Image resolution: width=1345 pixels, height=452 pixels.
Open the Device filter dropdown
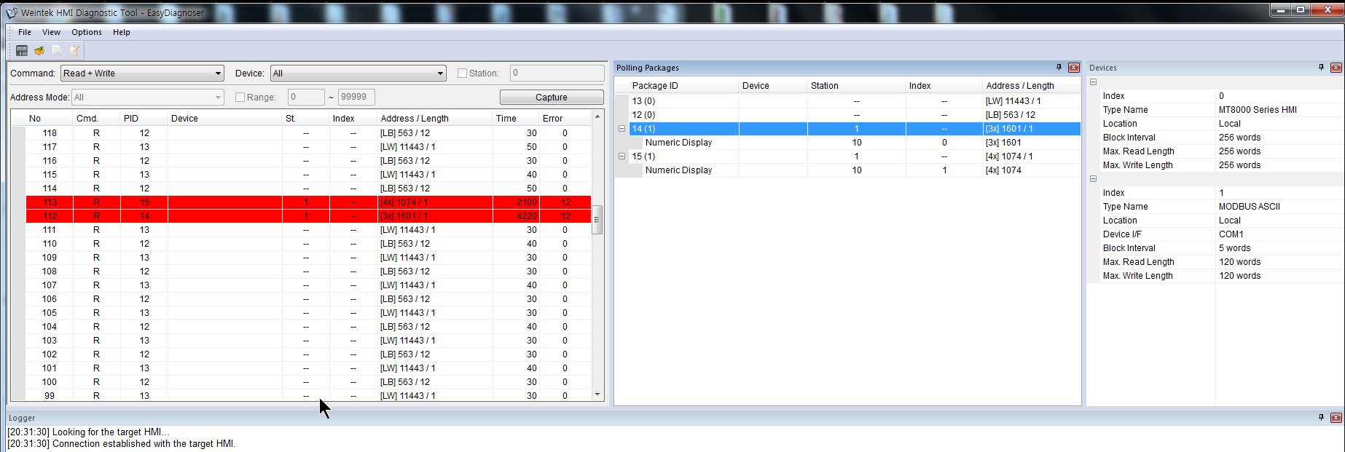[x=358, y=74]
